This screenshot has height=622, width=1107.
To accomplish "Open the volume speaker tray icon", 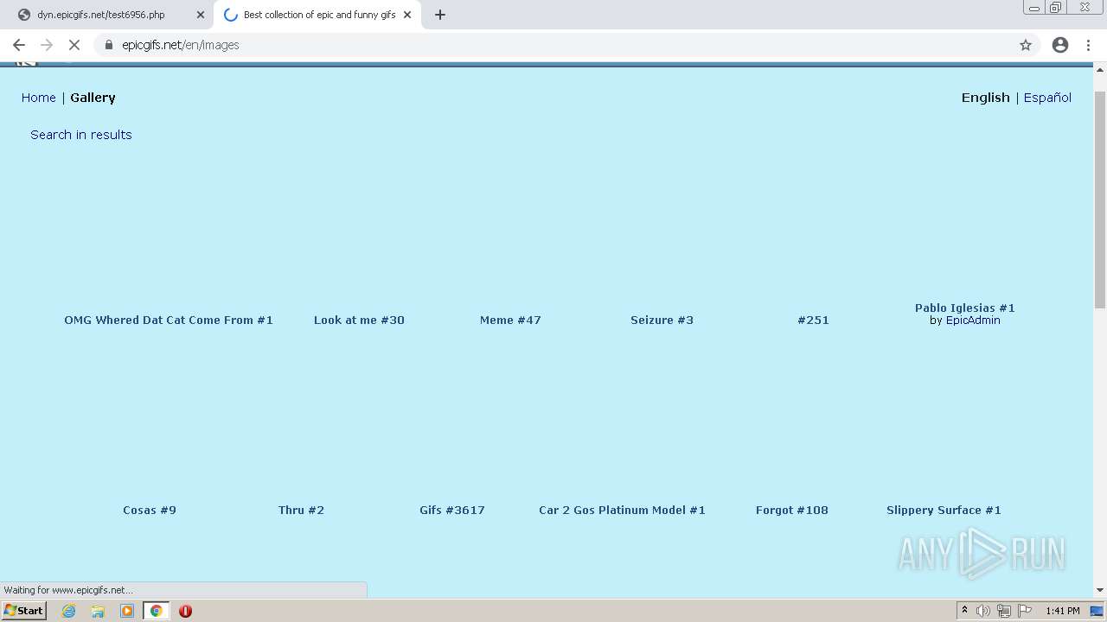I will [982, 611].
